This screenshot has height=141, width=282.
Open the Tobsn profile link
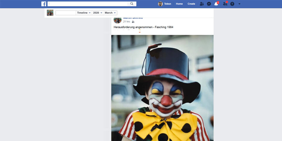click(167, 4)
